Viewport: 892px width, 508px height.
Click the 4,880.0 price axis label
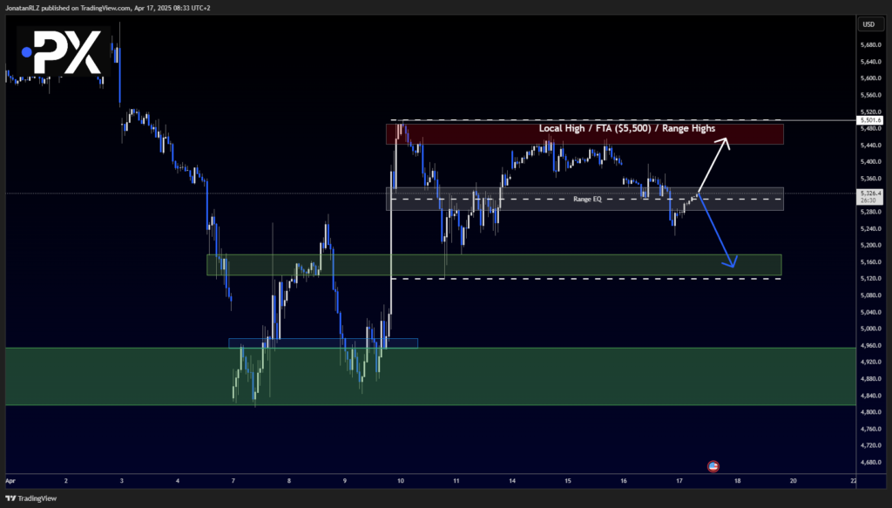coord(871,378)
